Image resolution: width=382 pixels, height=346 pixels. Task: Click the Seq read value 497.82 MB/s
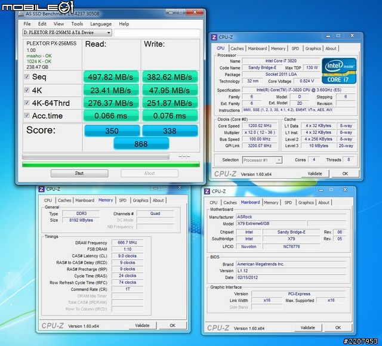(111, 77)
